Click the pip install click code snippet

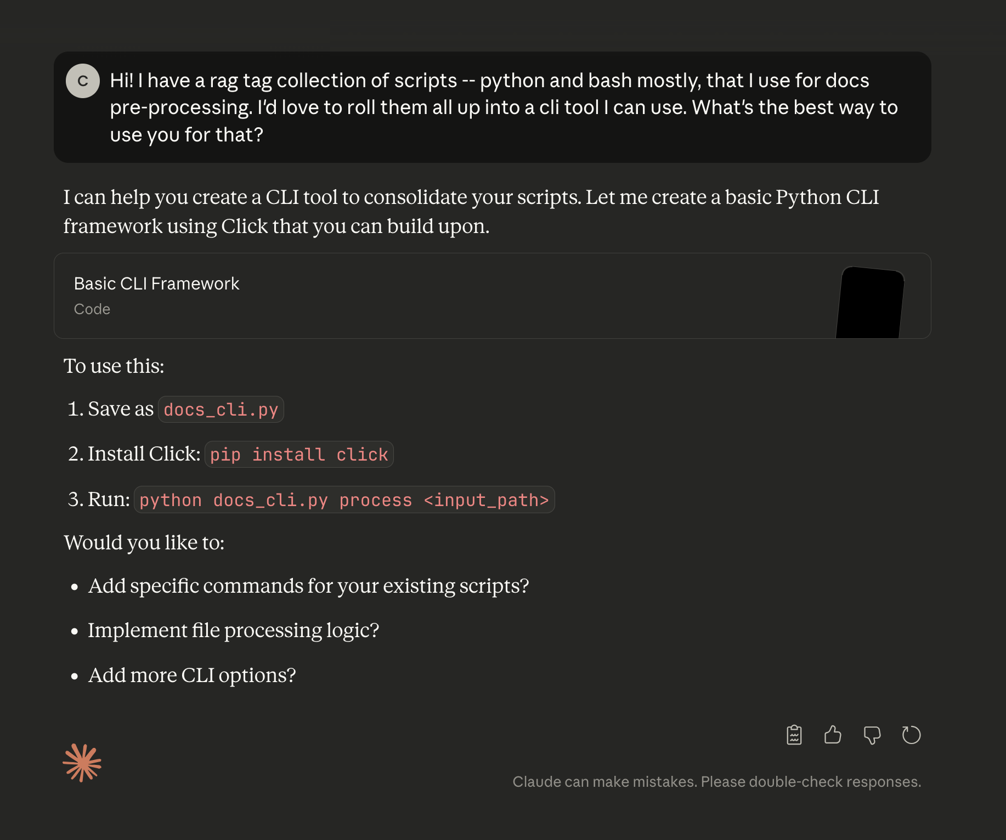(x=298, y=454)
